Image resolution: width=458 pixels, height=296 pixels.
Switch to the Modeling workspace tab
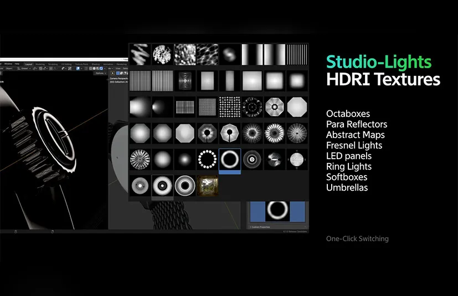tap(40, 64)
